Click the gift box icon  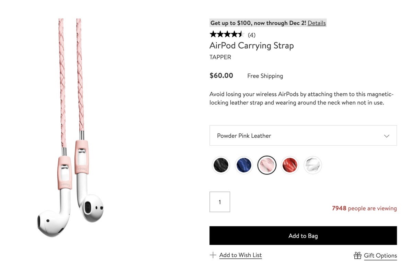[x=357, y=255]
